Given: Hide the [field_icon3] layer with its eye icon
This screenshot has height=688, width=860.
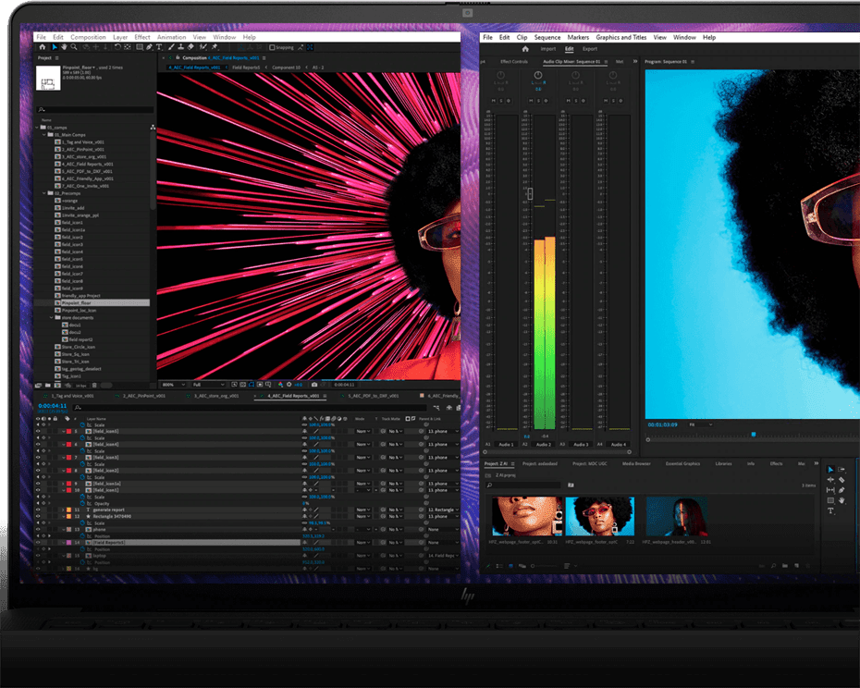Looking at the screenshot, I should 38,458.
